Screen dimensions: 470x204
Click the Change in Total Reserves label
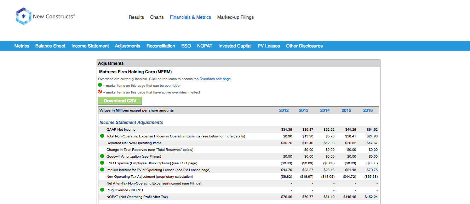coord(150,150)
